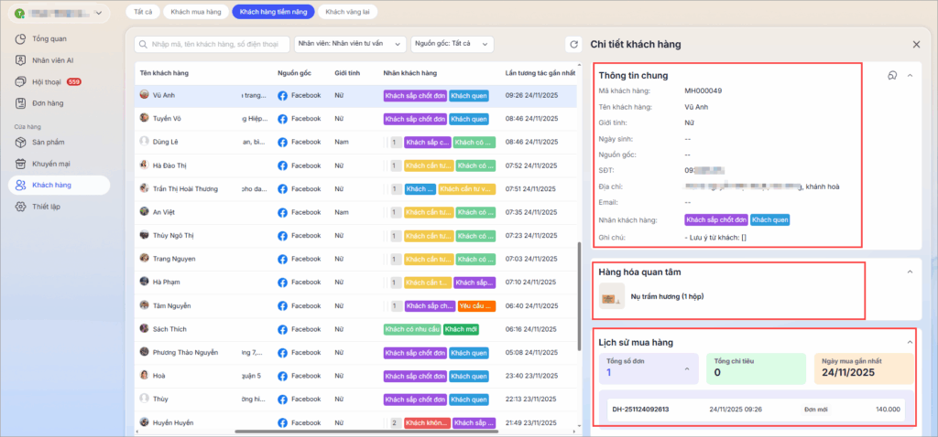Collapse the Tổng số đơn order list

[x=687, y=368]
